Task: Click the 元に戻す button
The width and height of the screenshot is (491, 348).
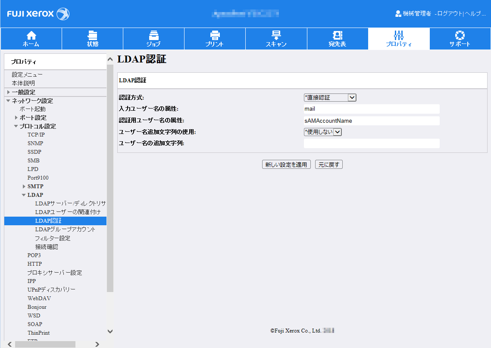Action: click(328, 165)
